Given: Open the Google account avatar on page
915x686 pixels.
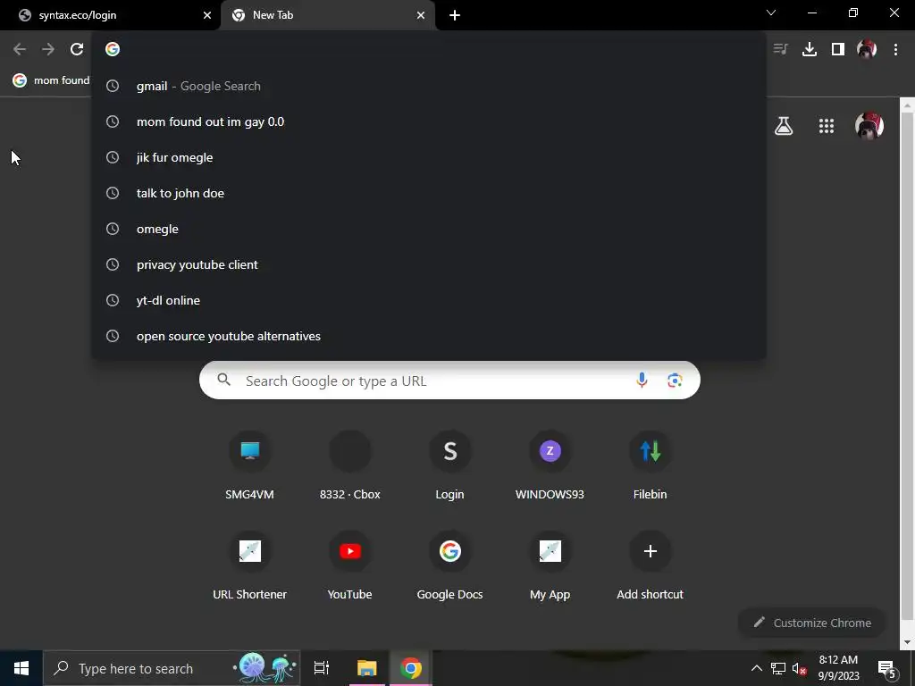Looking at the screenshot, I should (869, 125).
